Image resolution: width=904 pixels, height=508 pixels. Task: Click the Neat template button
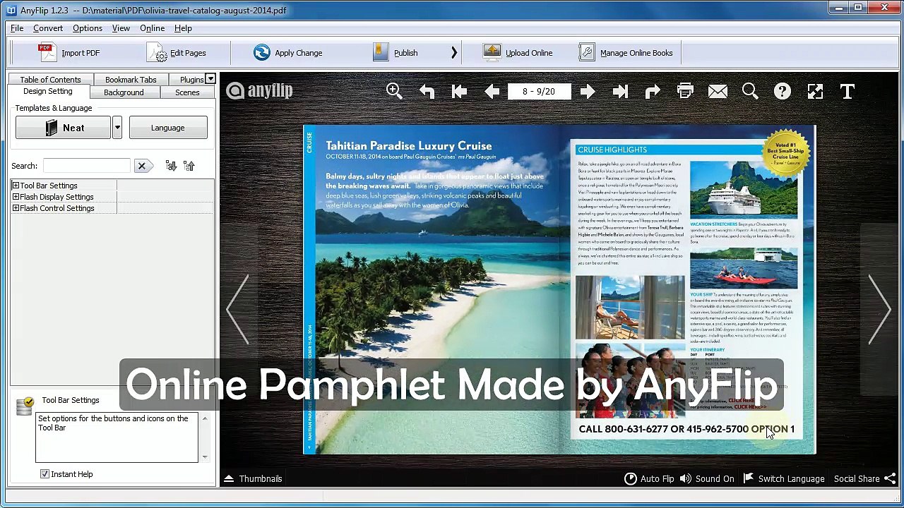tap(63, 128)
